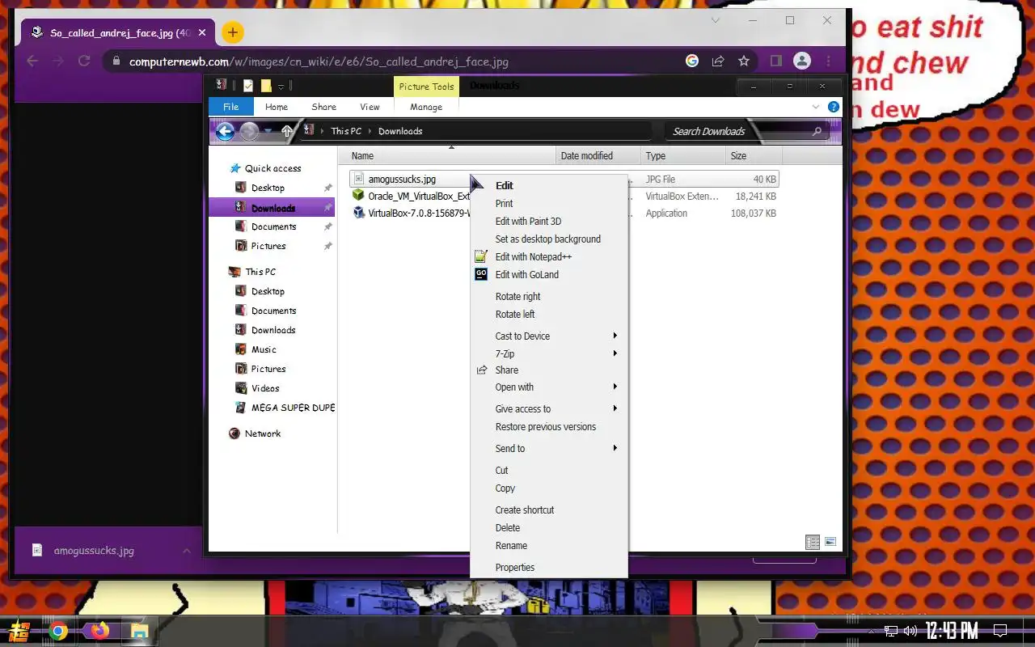Image resolution: width=1035 pixels, height=647 pixels.
Task: Open File Explorer taskbar icon
Action: click(x=140, y=631)
